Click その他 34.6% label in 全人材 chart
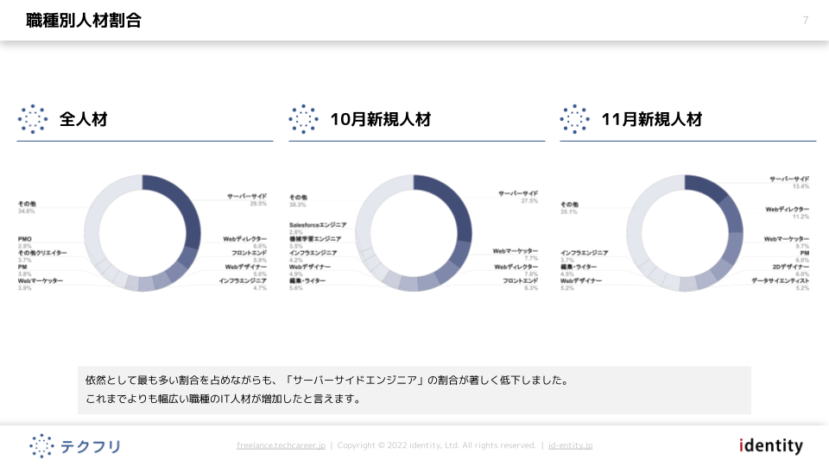Viewport: 829px width, 466px height. coord(27,207)
